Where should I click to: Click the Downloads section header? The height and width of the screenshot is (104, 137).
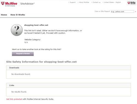point(68,68)
